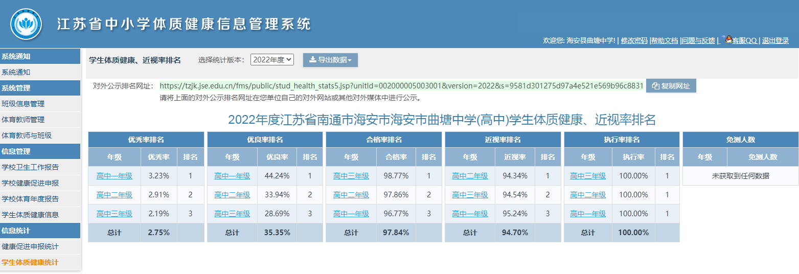Select 学生体质健康统计 in the sidebar
Screen dimensions: 799x274
(40, 262)
